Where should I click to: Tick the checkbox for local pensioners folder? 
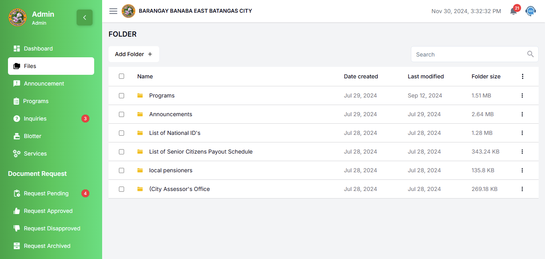[x=121, y=170]
